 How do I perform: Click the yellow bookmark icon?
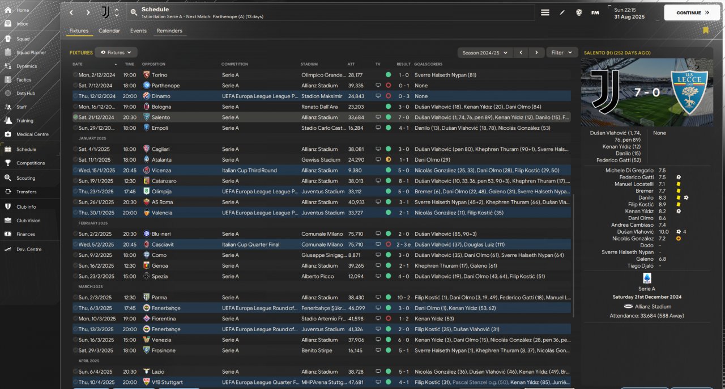click(706, 30)
